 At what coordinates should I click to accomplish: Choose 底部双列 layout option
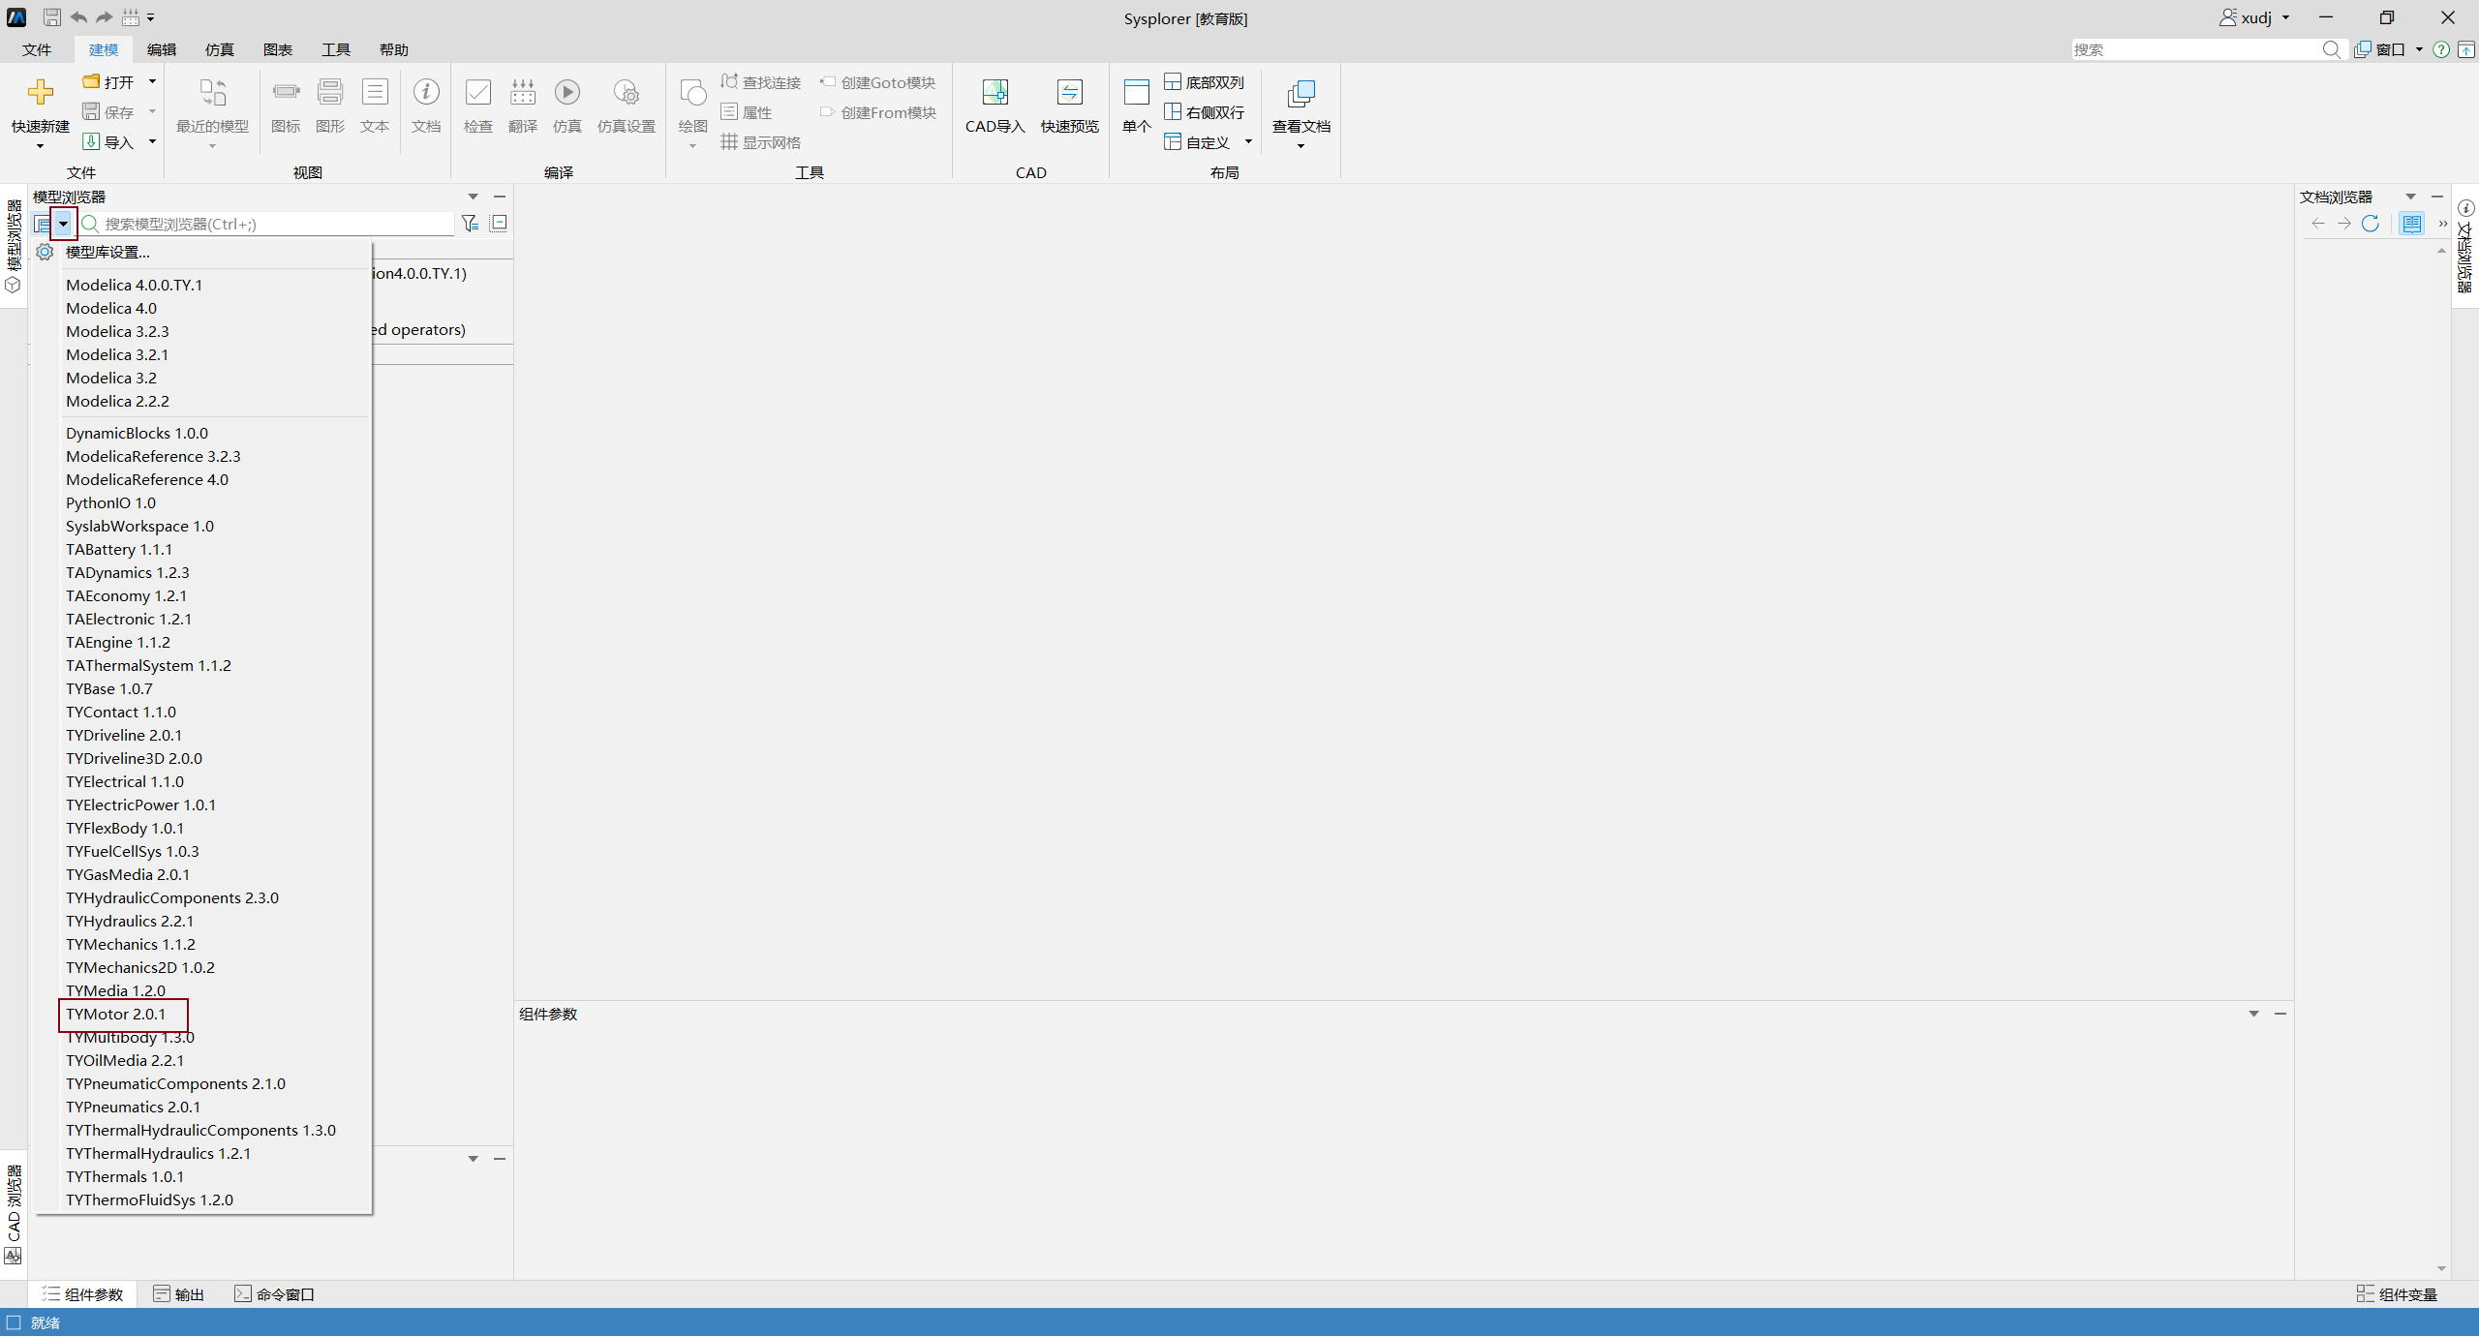tap(1205, 82)
